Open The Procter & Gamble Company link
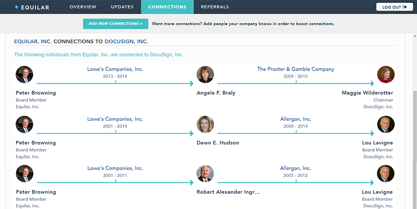This screenshot has height=209, width=417. tap(295, 69)
